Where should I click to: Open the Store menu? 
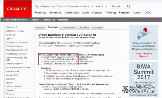click(85, 13)
